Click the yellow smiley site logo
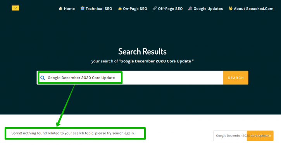The width and height of the screenshot is (281, 145). pyautogui.click(x=16, y=8)
